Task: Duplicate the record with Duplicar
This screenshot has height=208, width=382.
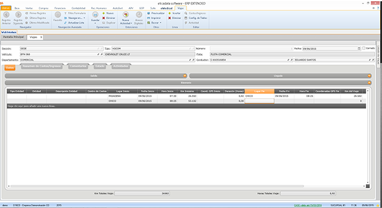Action: pyautogui.click(x=108, y=22)
